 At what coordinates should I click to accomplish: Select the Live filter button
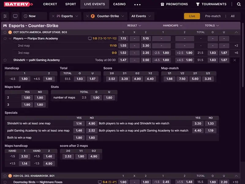coord(192,16)
